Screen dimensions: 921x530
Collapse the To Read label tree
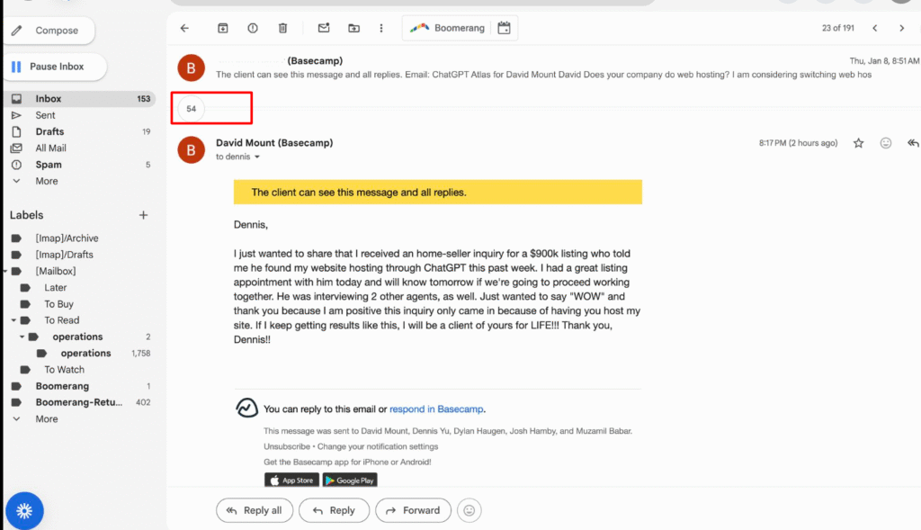14,320
